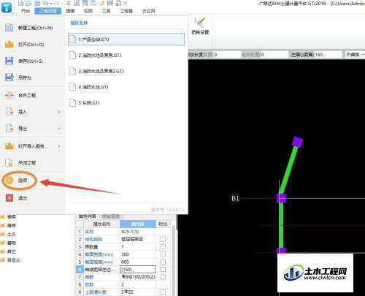This screenshot has width=365, height=296.
Task: Switch to the 视图 ribbon tab
Action: point(88,11)
